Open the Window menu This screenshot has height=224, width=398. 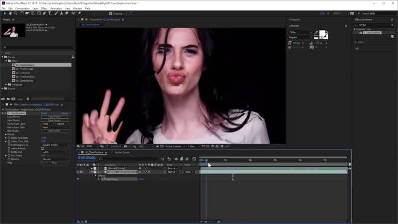[78, 8]
